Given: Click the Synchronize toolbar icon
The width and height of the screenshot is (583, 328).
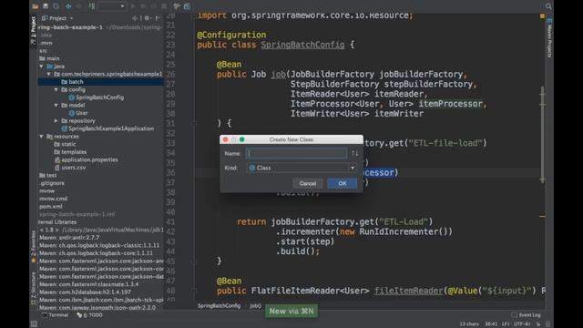Looking at the screenshot, I should 56,6.
